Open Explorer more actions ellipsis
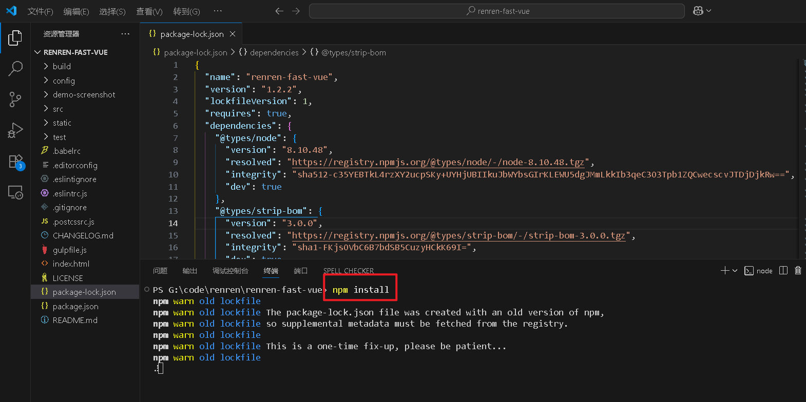Viewport: 806px width, 402px height. 125,34
